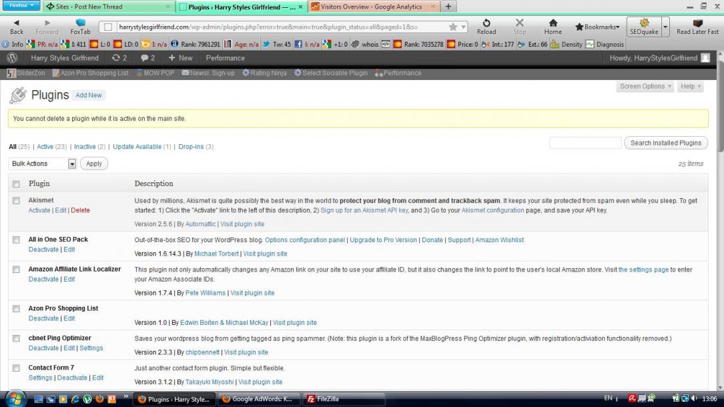The height and width of the screenshot is (407, 724).
Task: Open the Howdy, HarryStylesGirlfriend account menu
Action: 659,58
